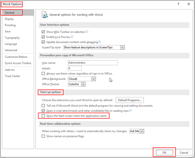Screen dimensions: 195x158
Task: Switch to the Advanced category
Action: tap(11, 50)
